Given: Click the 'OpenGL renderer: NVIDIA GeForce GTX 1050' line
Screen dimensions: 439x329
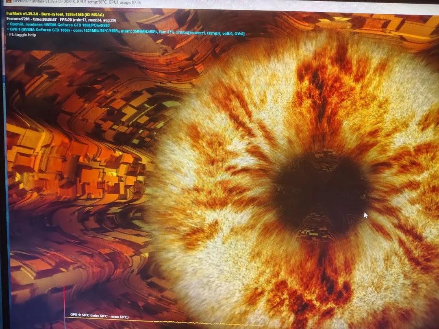Looking at the screenshot, I should click(58, 25).
